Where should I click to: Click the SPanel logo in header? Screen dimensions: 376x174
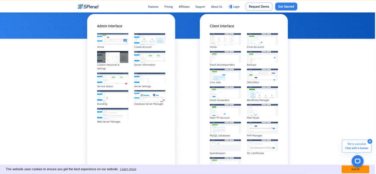point(88,7)
